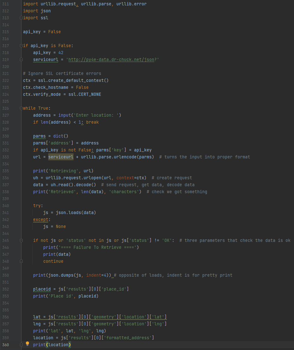
Task: Click the 'try' keyword on line 340
Action: [37, 206]
